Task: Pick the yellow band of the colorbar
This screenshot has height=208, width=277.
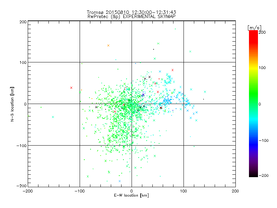Action: (x=253, y=68)
